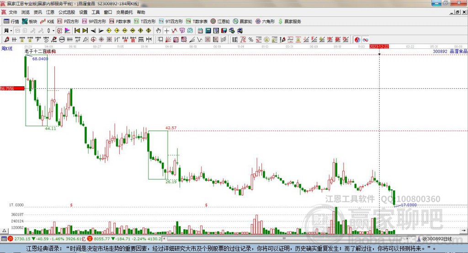Screen dimensions: 468x253
Task: Open the 赢家轮 tool
Action: tap(243, 21)
